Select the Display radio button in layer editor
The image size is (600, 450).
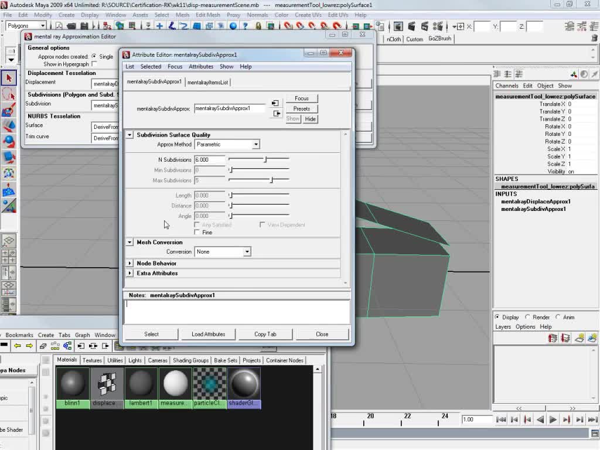pos(497,317)
